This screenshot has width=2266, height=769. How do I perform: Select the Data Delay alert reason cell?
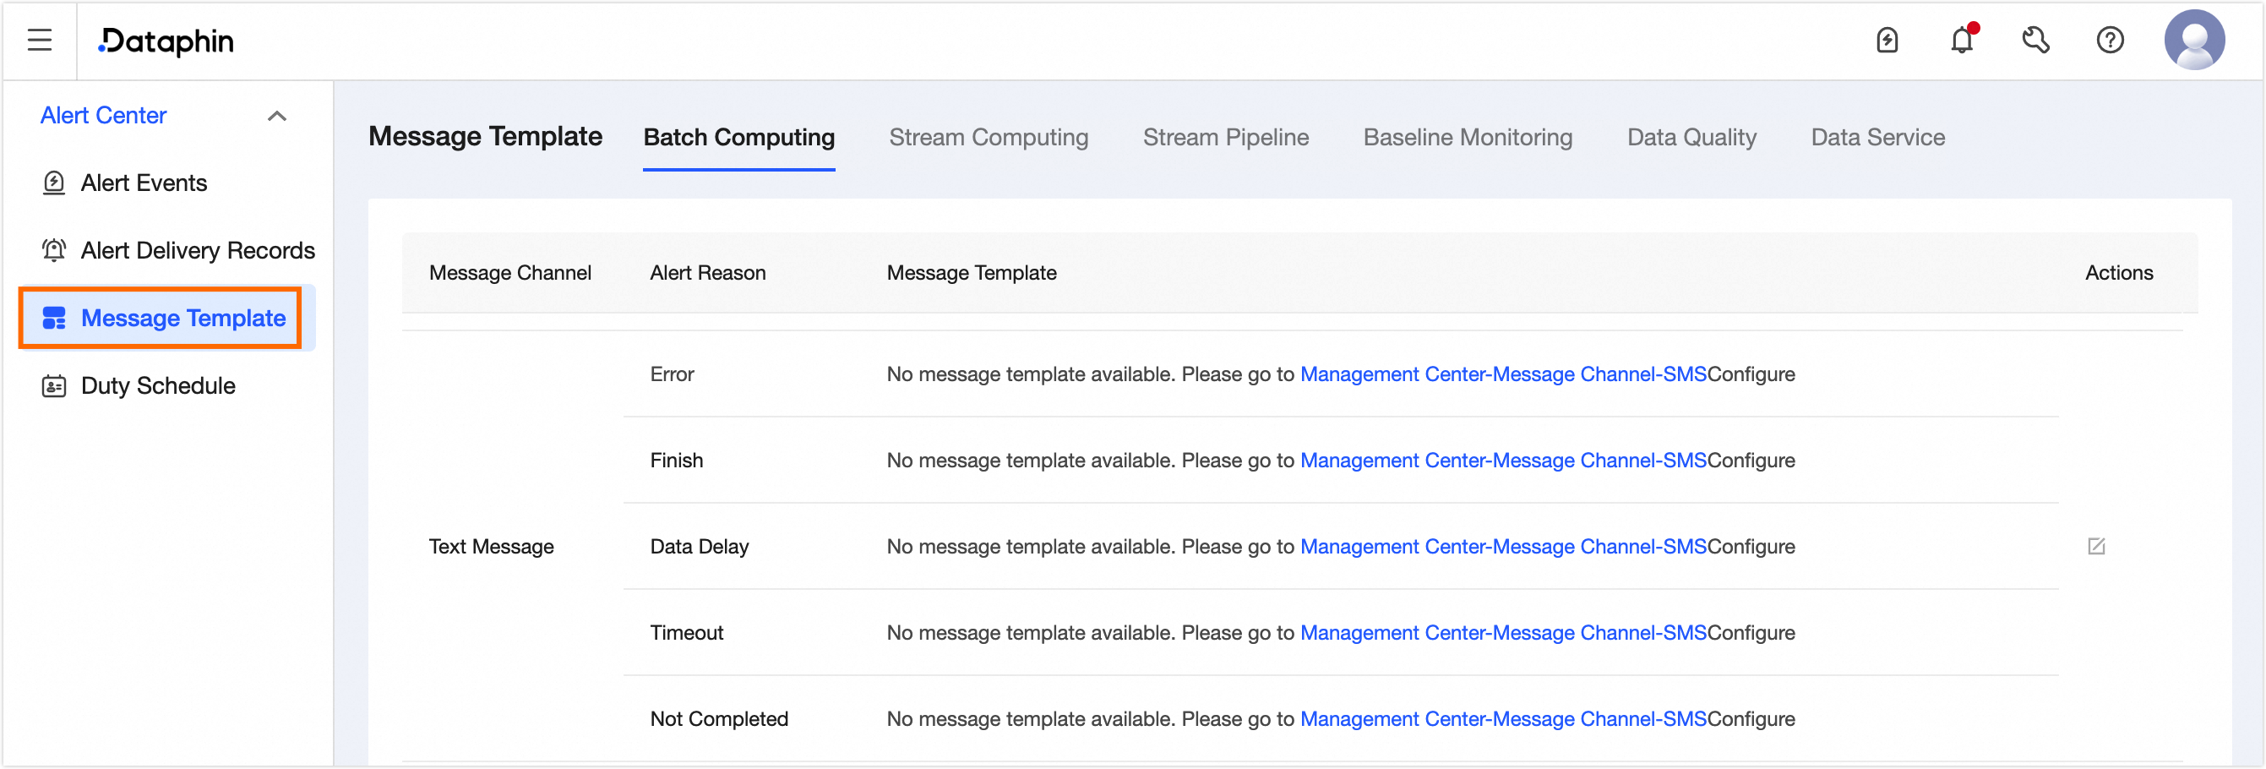700,548
